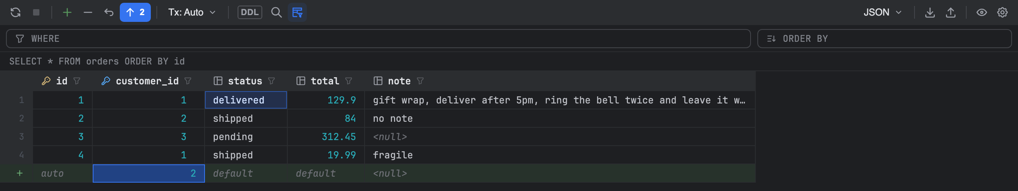
Task: Delete the row using the minus icon
Action: tap(88, 12)
